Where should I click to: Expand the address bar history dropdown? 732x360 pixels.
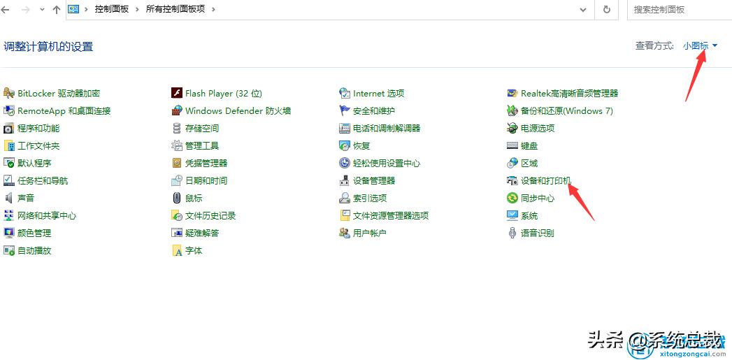[583, 9]
